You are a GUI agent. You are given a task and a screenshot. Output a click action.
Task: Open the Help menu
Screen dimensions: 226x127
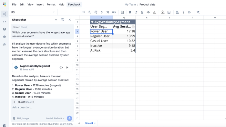pos(61,5)
